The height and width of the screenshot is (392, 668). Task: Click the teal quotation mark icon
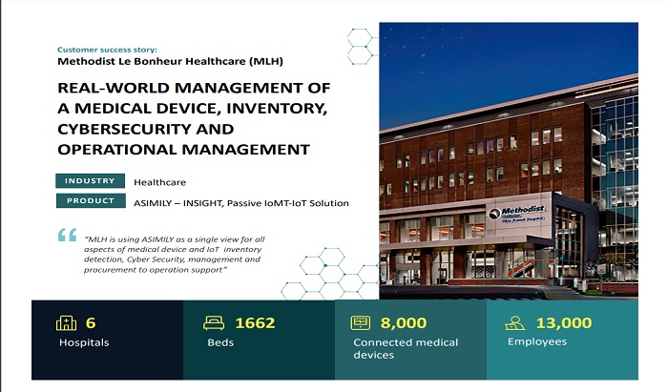[68, 235]
